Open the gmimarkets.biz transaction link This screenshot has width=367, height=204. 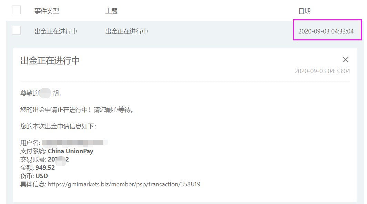tap(124, 184)
